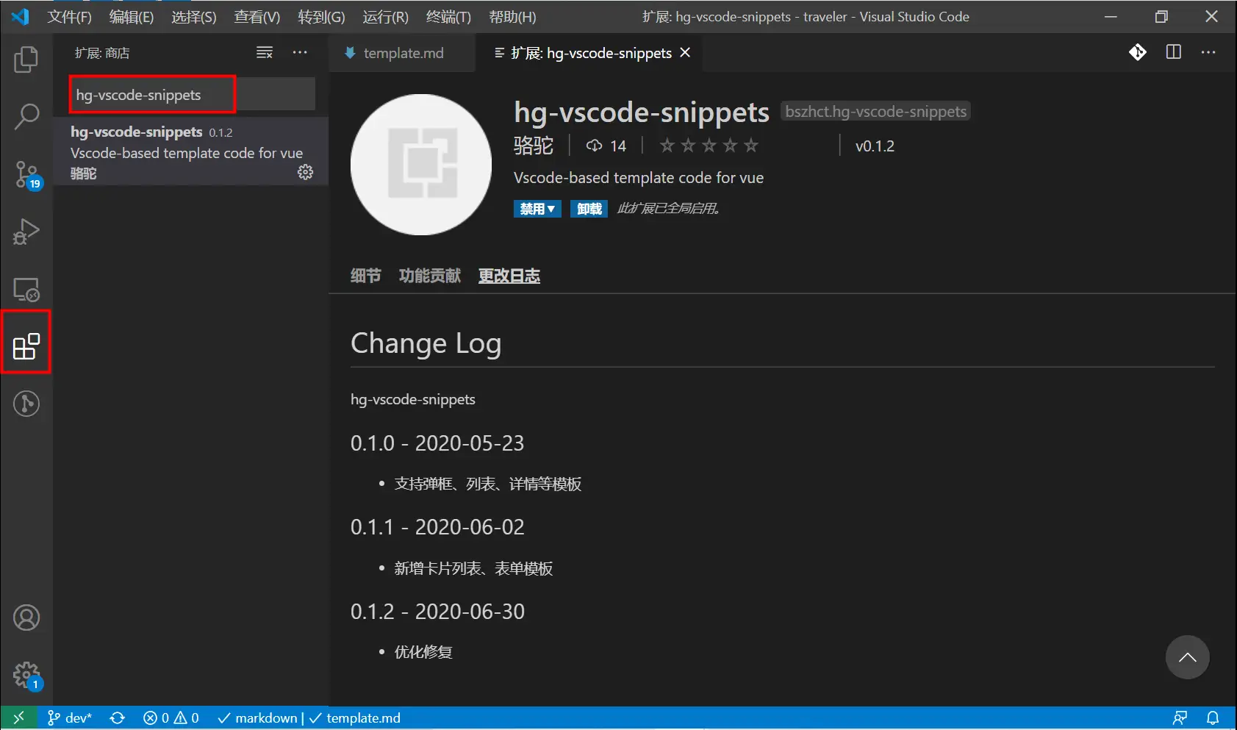
Task: Open Problems via errors and warnings indicator
Action: [x=171, y=718]
